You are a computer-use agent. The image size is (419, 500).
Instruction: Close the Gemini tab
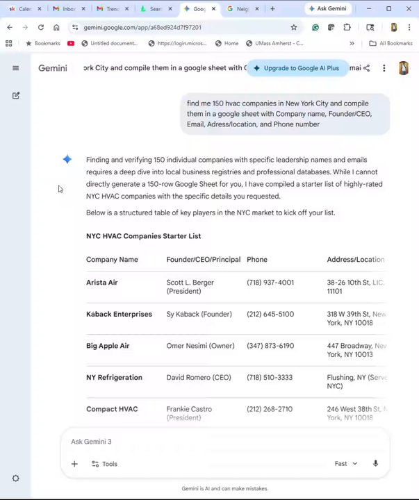pyautogui.click(x=213, y=9)
